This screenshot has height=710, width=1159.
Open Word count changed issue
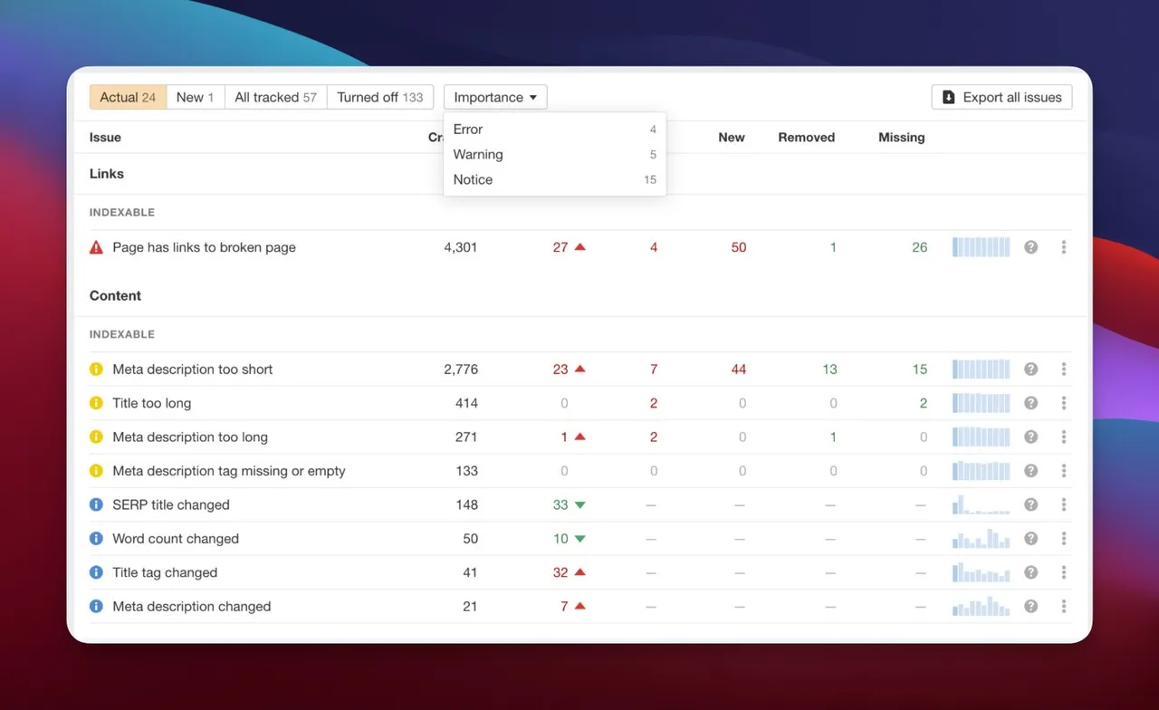click(176, 539)
